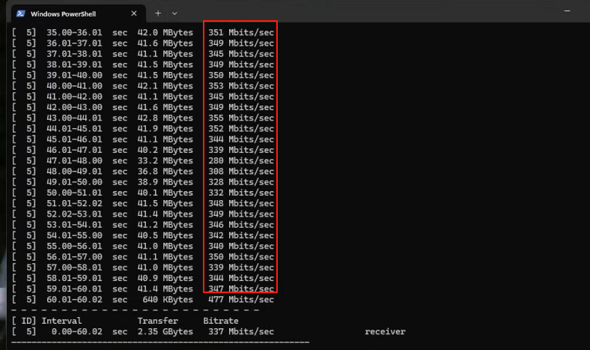Click the 38.01-39.01 interval text
Viewport: 590px width, 350px height.
(74, 64)
